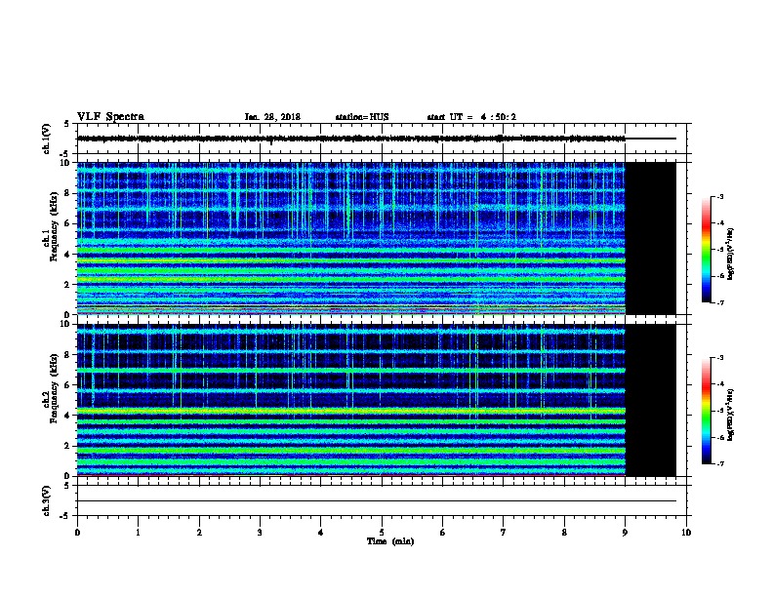Viewport: 773px width, 597px height.
Task: Click the time axis tick label "9"
Action: point(625,533)
